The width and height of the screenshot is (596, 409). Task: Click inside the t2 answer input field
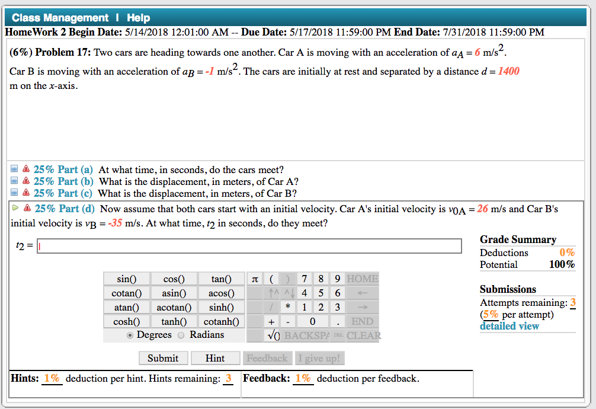click(249, 245)
